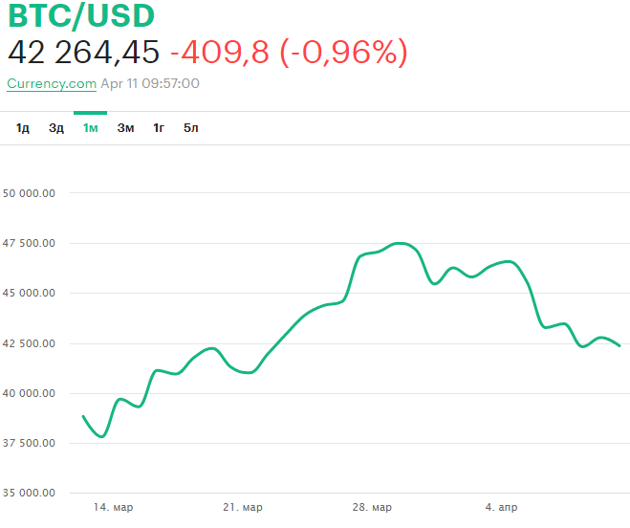Click the 28. мар date label
Image resolution: width=630 pixels, height=528 pixels.
(x=371, y=507)
